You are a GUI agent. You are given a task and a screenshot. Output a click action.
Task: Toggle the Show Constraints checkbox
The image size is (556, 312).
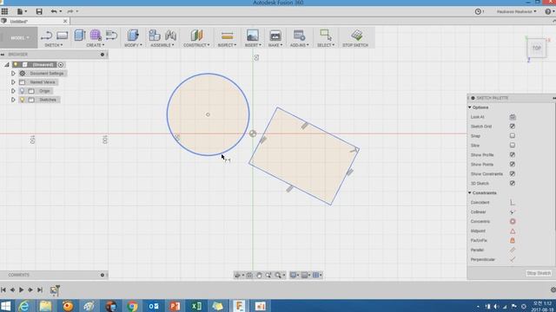tap(513, 173)
